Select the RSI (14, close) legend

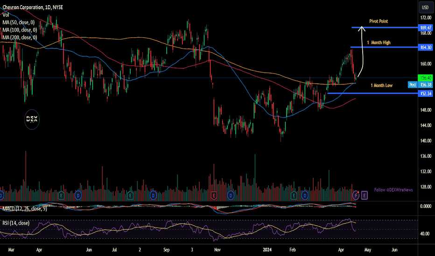(16, 223)
